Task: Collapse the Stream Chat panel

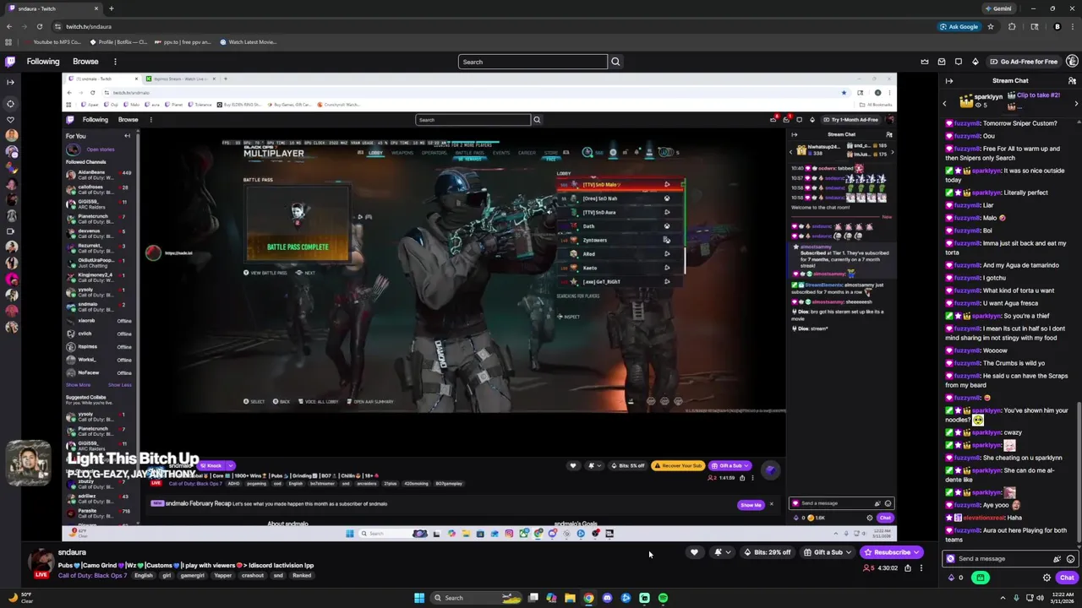Action: click(x=949, y=81)
